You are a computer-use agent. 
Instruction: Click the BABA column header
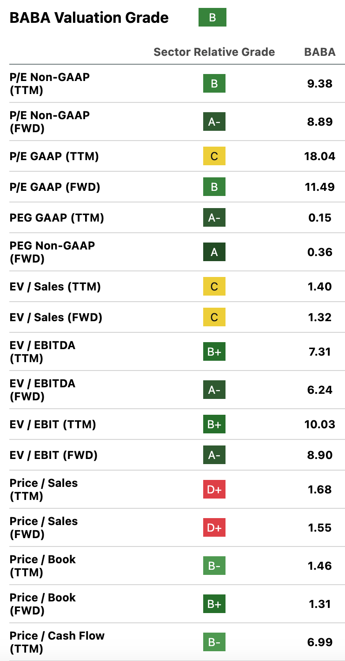click(x=319, y=52)
